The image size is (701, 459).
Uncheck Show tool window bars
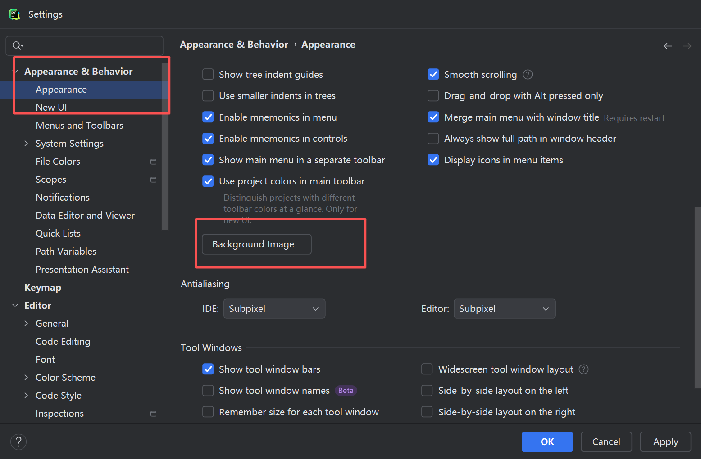pyautogui.click(x=208, y=369)
